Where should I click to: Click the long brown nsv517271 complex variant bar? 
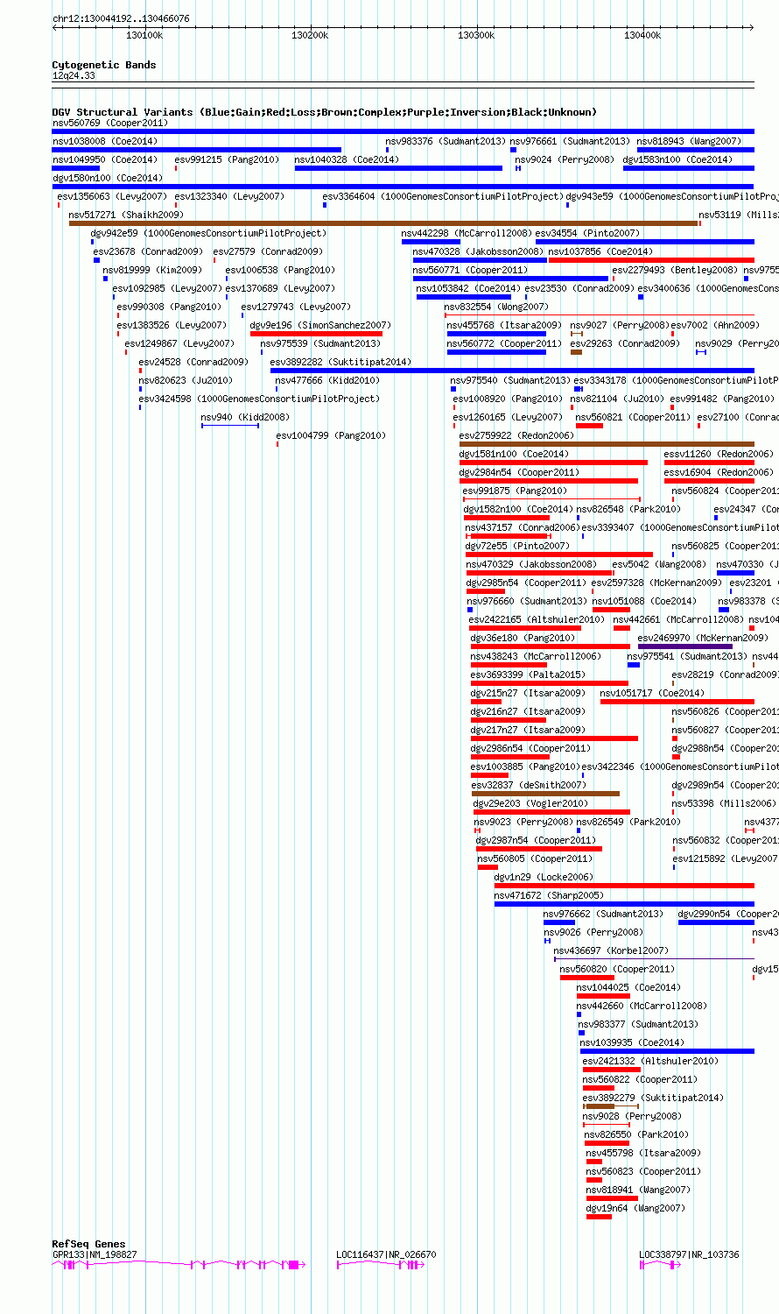coord(383,223)
